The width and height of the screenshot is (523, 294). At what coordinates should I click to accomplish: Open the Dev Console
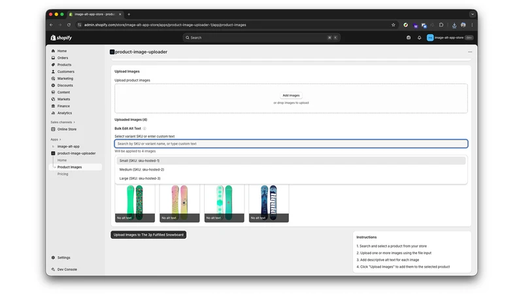[x=67, y=269]
